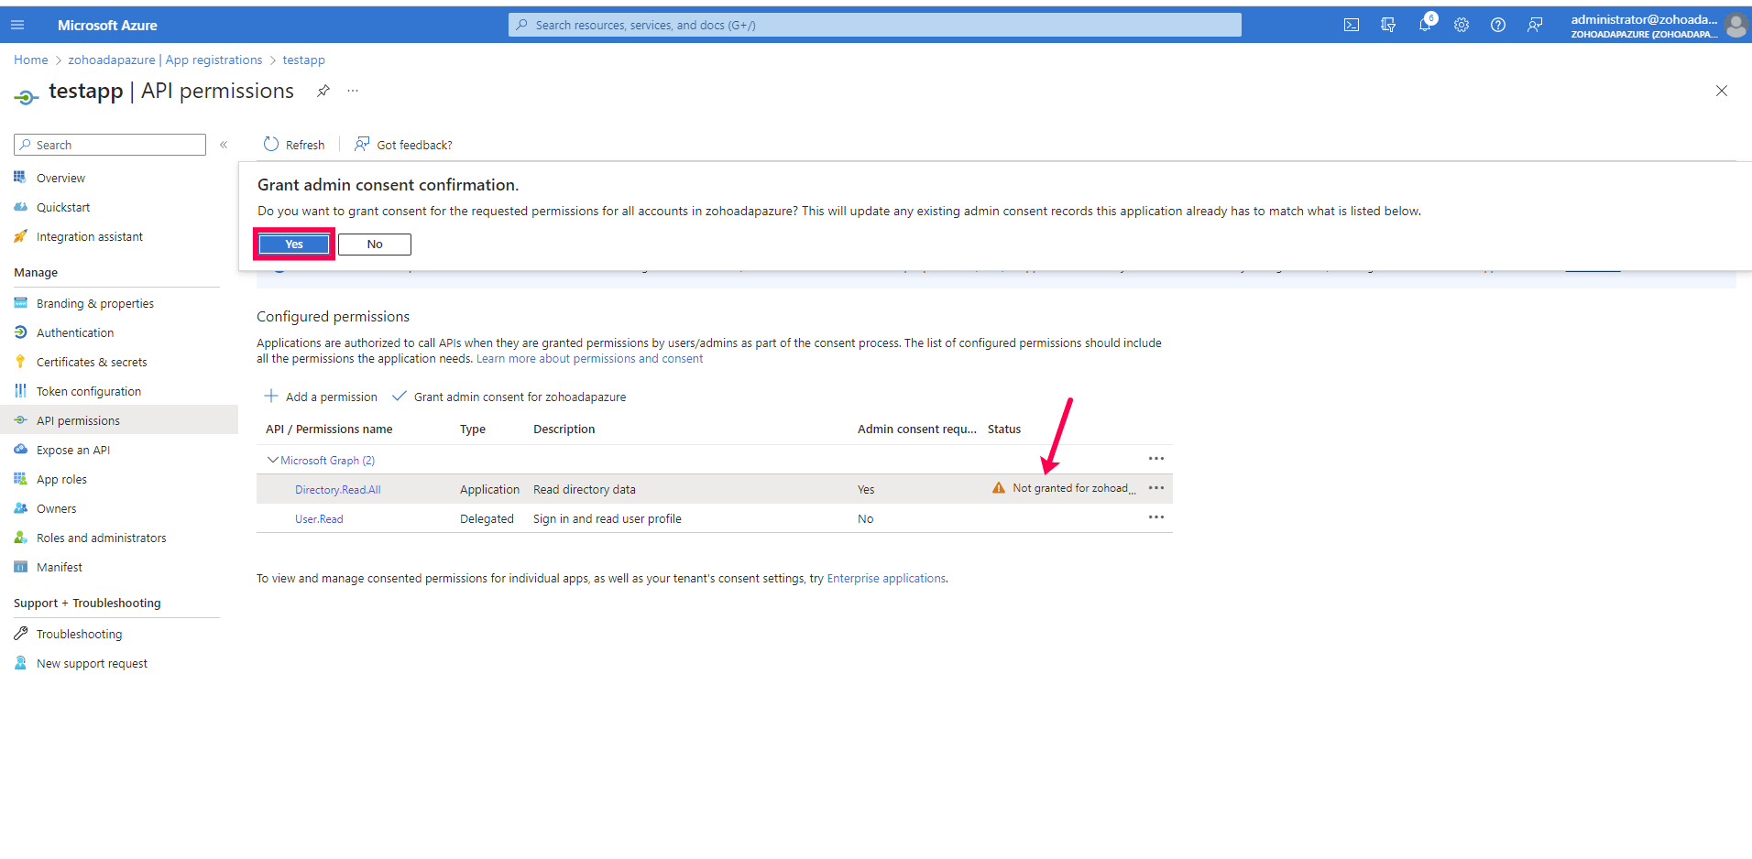Open the more options ellipsis beside the title
Screen dimensions: 1752x859
pos(353,91)
